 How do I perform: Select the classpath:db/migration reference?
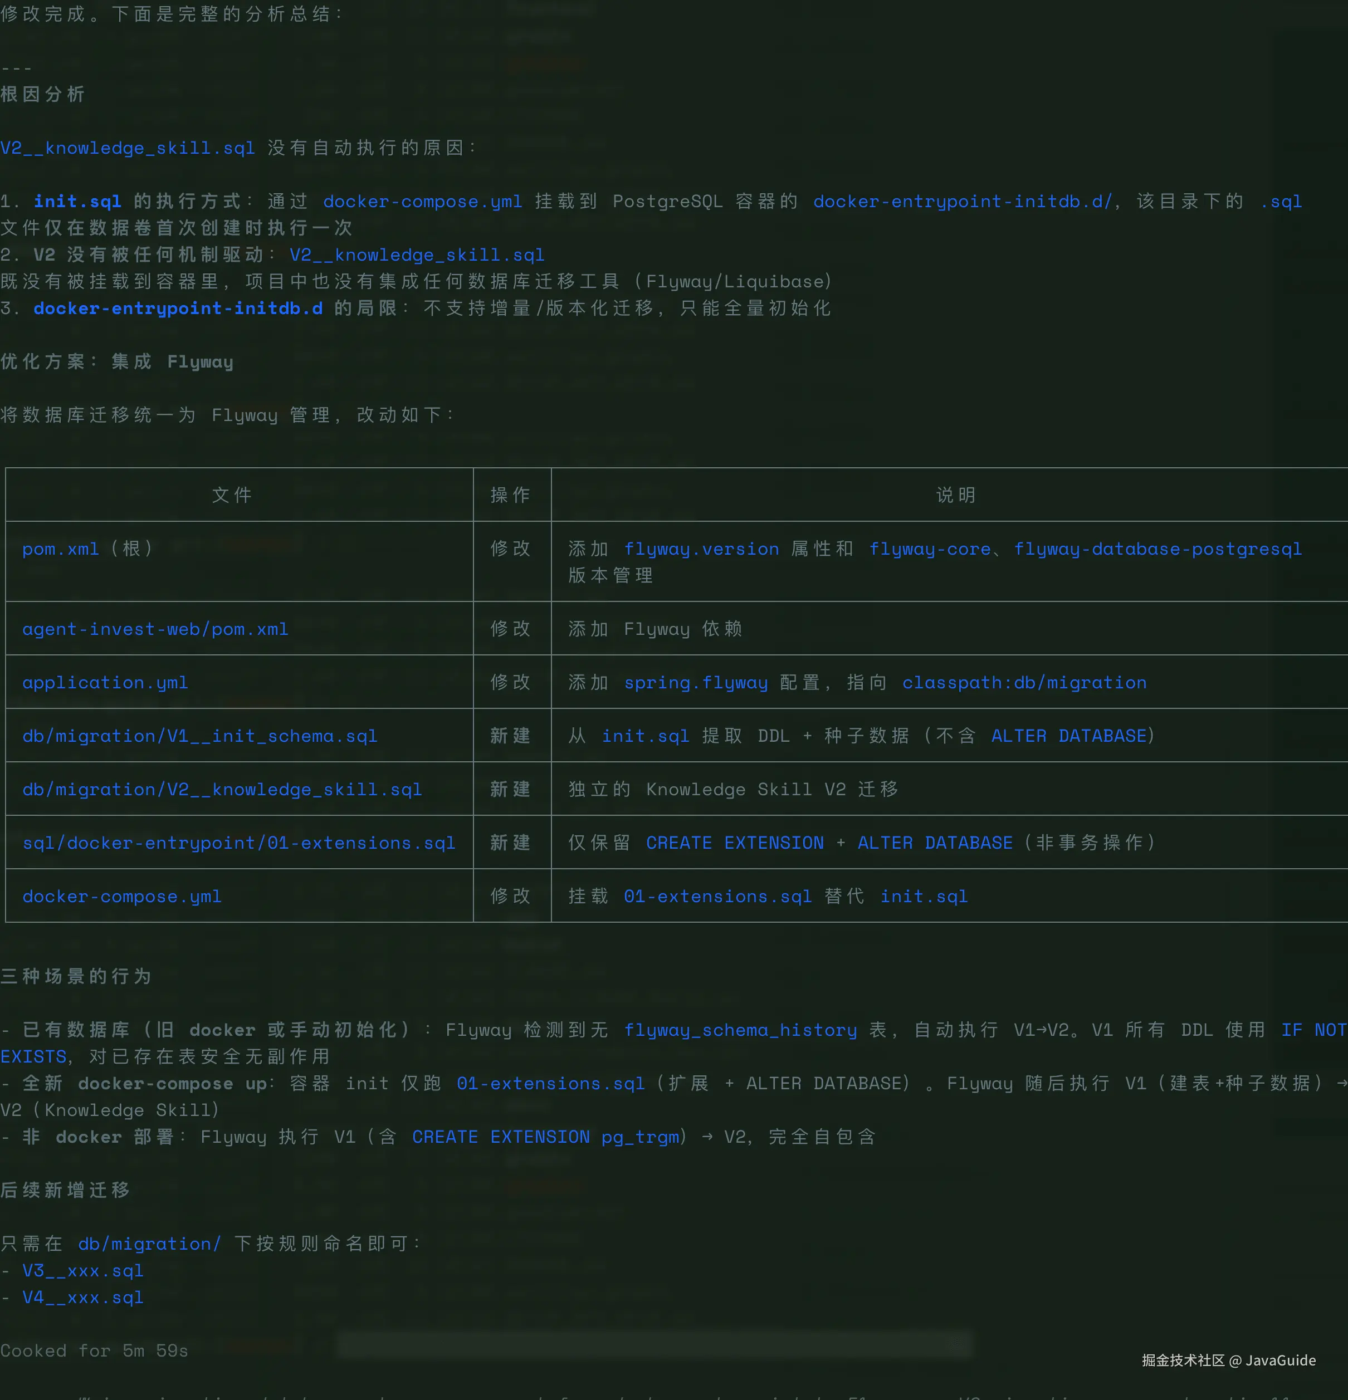(1024, 682)
